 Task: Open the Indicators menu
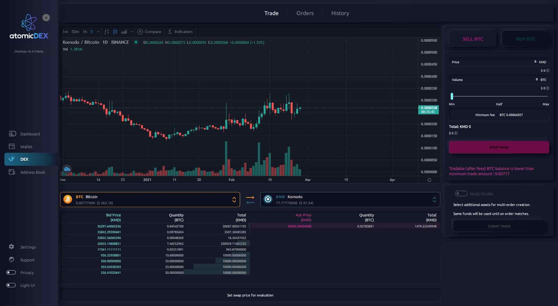(x=180, y=32)
